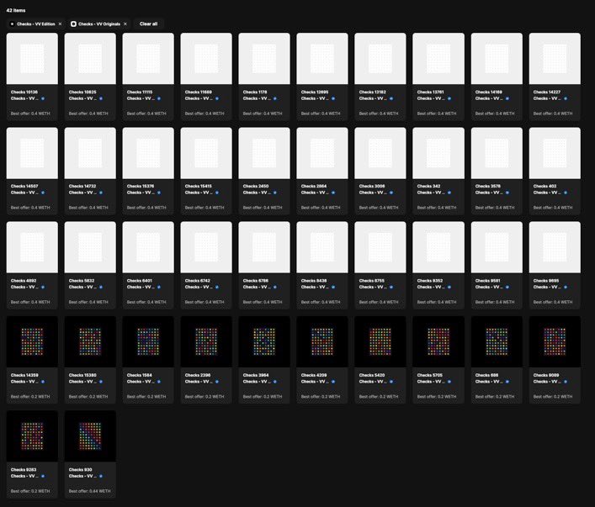This screenshot has height=507, width=595.
Task: Remove the Checks - VV Edition filter chip
Action: tap(60, 24)
